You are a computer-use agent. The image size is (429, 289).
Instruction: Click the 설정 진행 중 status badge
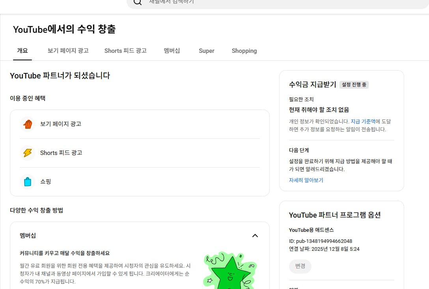tap(354, 85)
